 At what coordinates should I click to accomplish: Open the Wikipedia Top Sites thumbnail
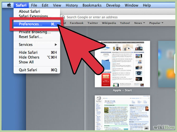pyautogui.click(x=122, y=113)
